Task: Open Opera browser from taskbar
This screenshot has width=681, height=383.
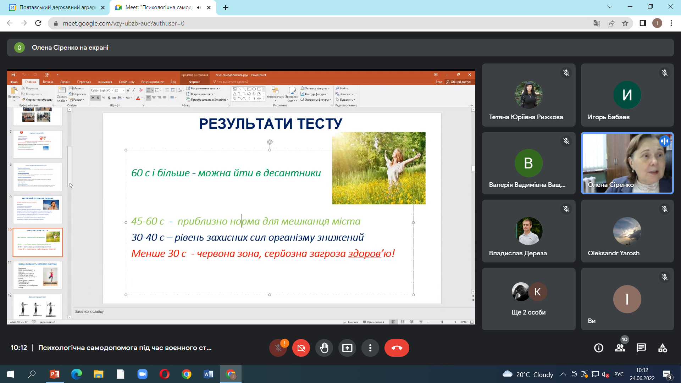Action: (164, 374)
